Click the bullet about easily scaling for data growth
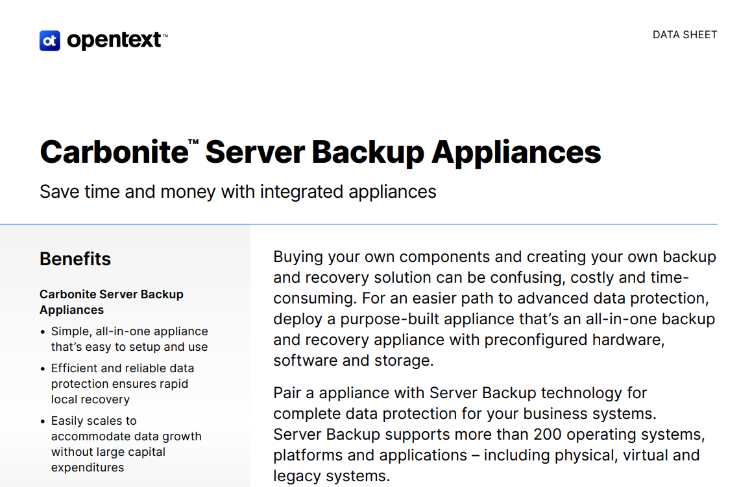The image size is (752, 487). (x=126, y=444)
